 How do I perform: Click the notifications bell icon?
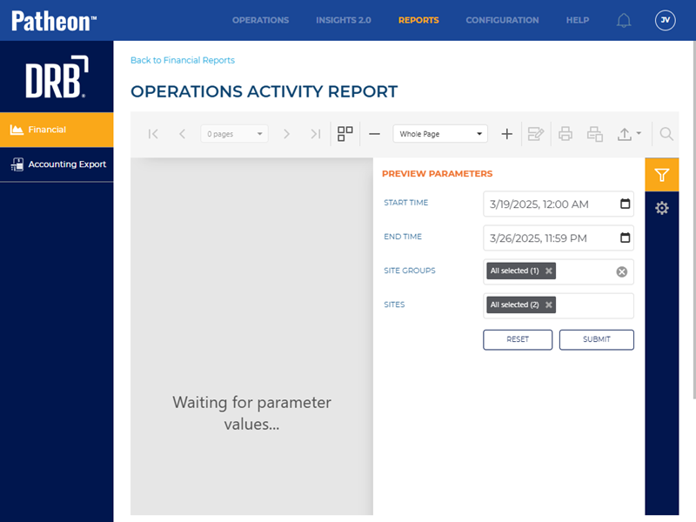pyautogui.click(x=624, y=20)
